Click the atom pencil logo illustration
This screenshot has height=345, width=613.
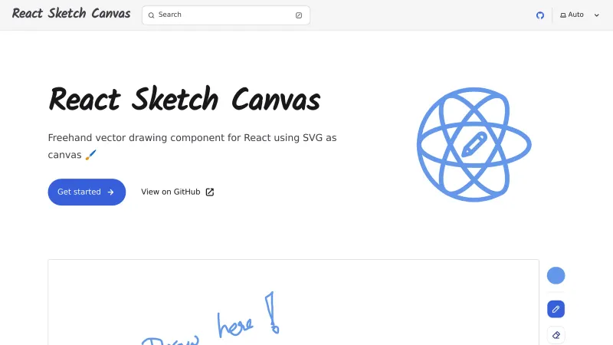click(474, 144)
